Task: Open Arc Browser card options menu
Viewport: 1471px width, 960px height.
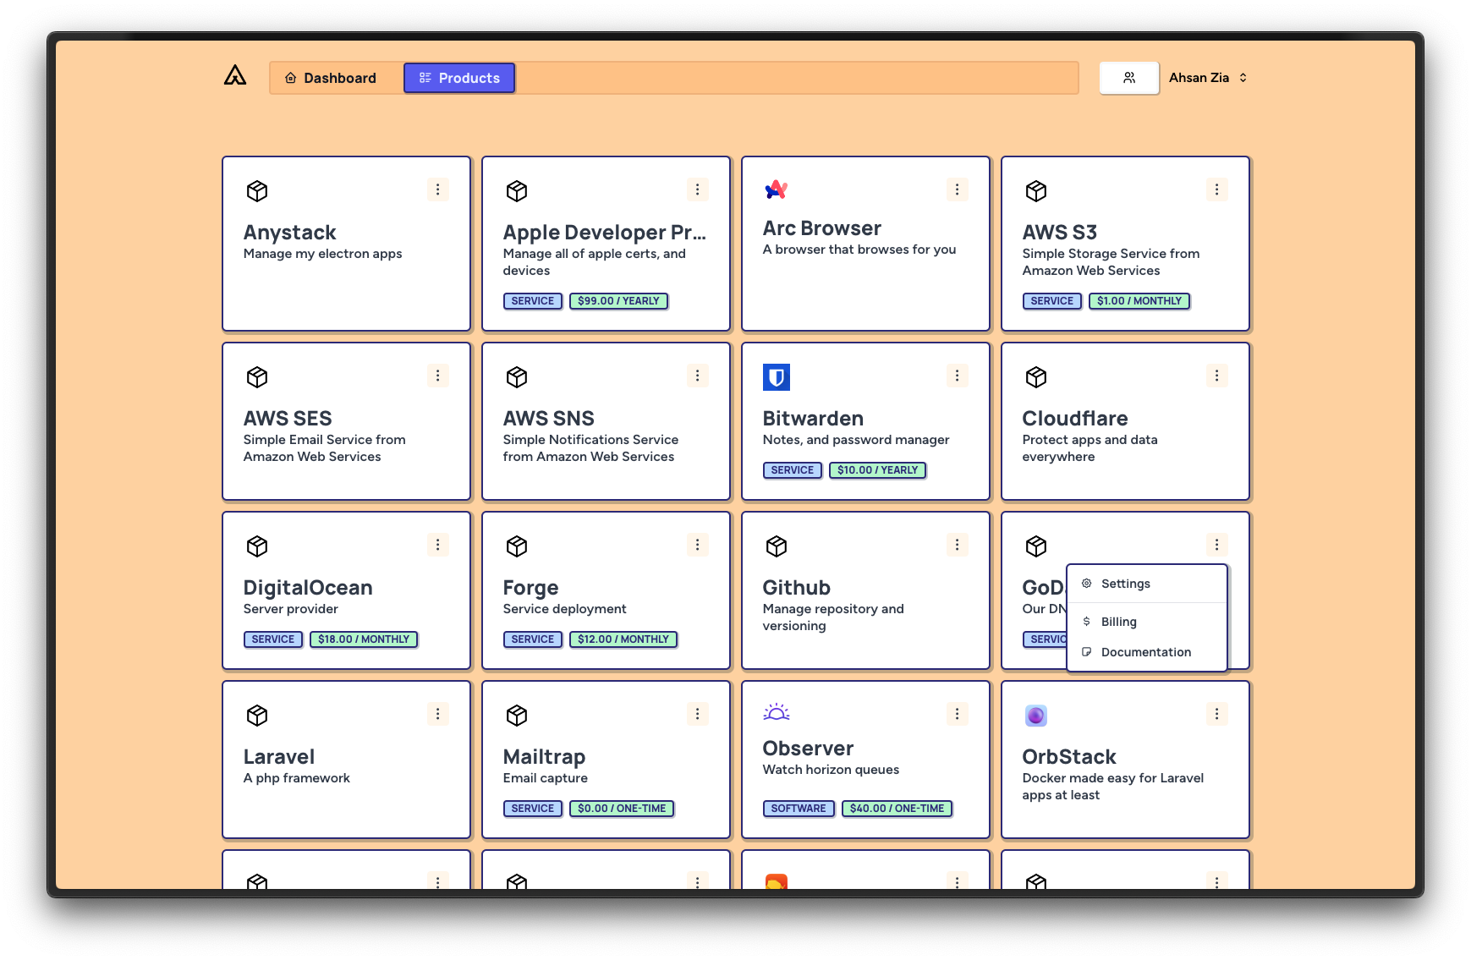Action: tap(957, 189)
